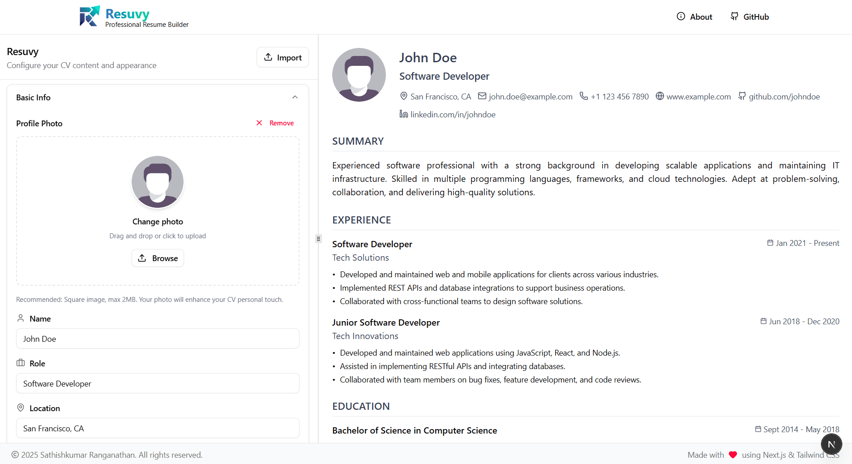Click the red heart icon in footer
The width and height of the screenshot is (852, 464).
(x=733, y=455)
